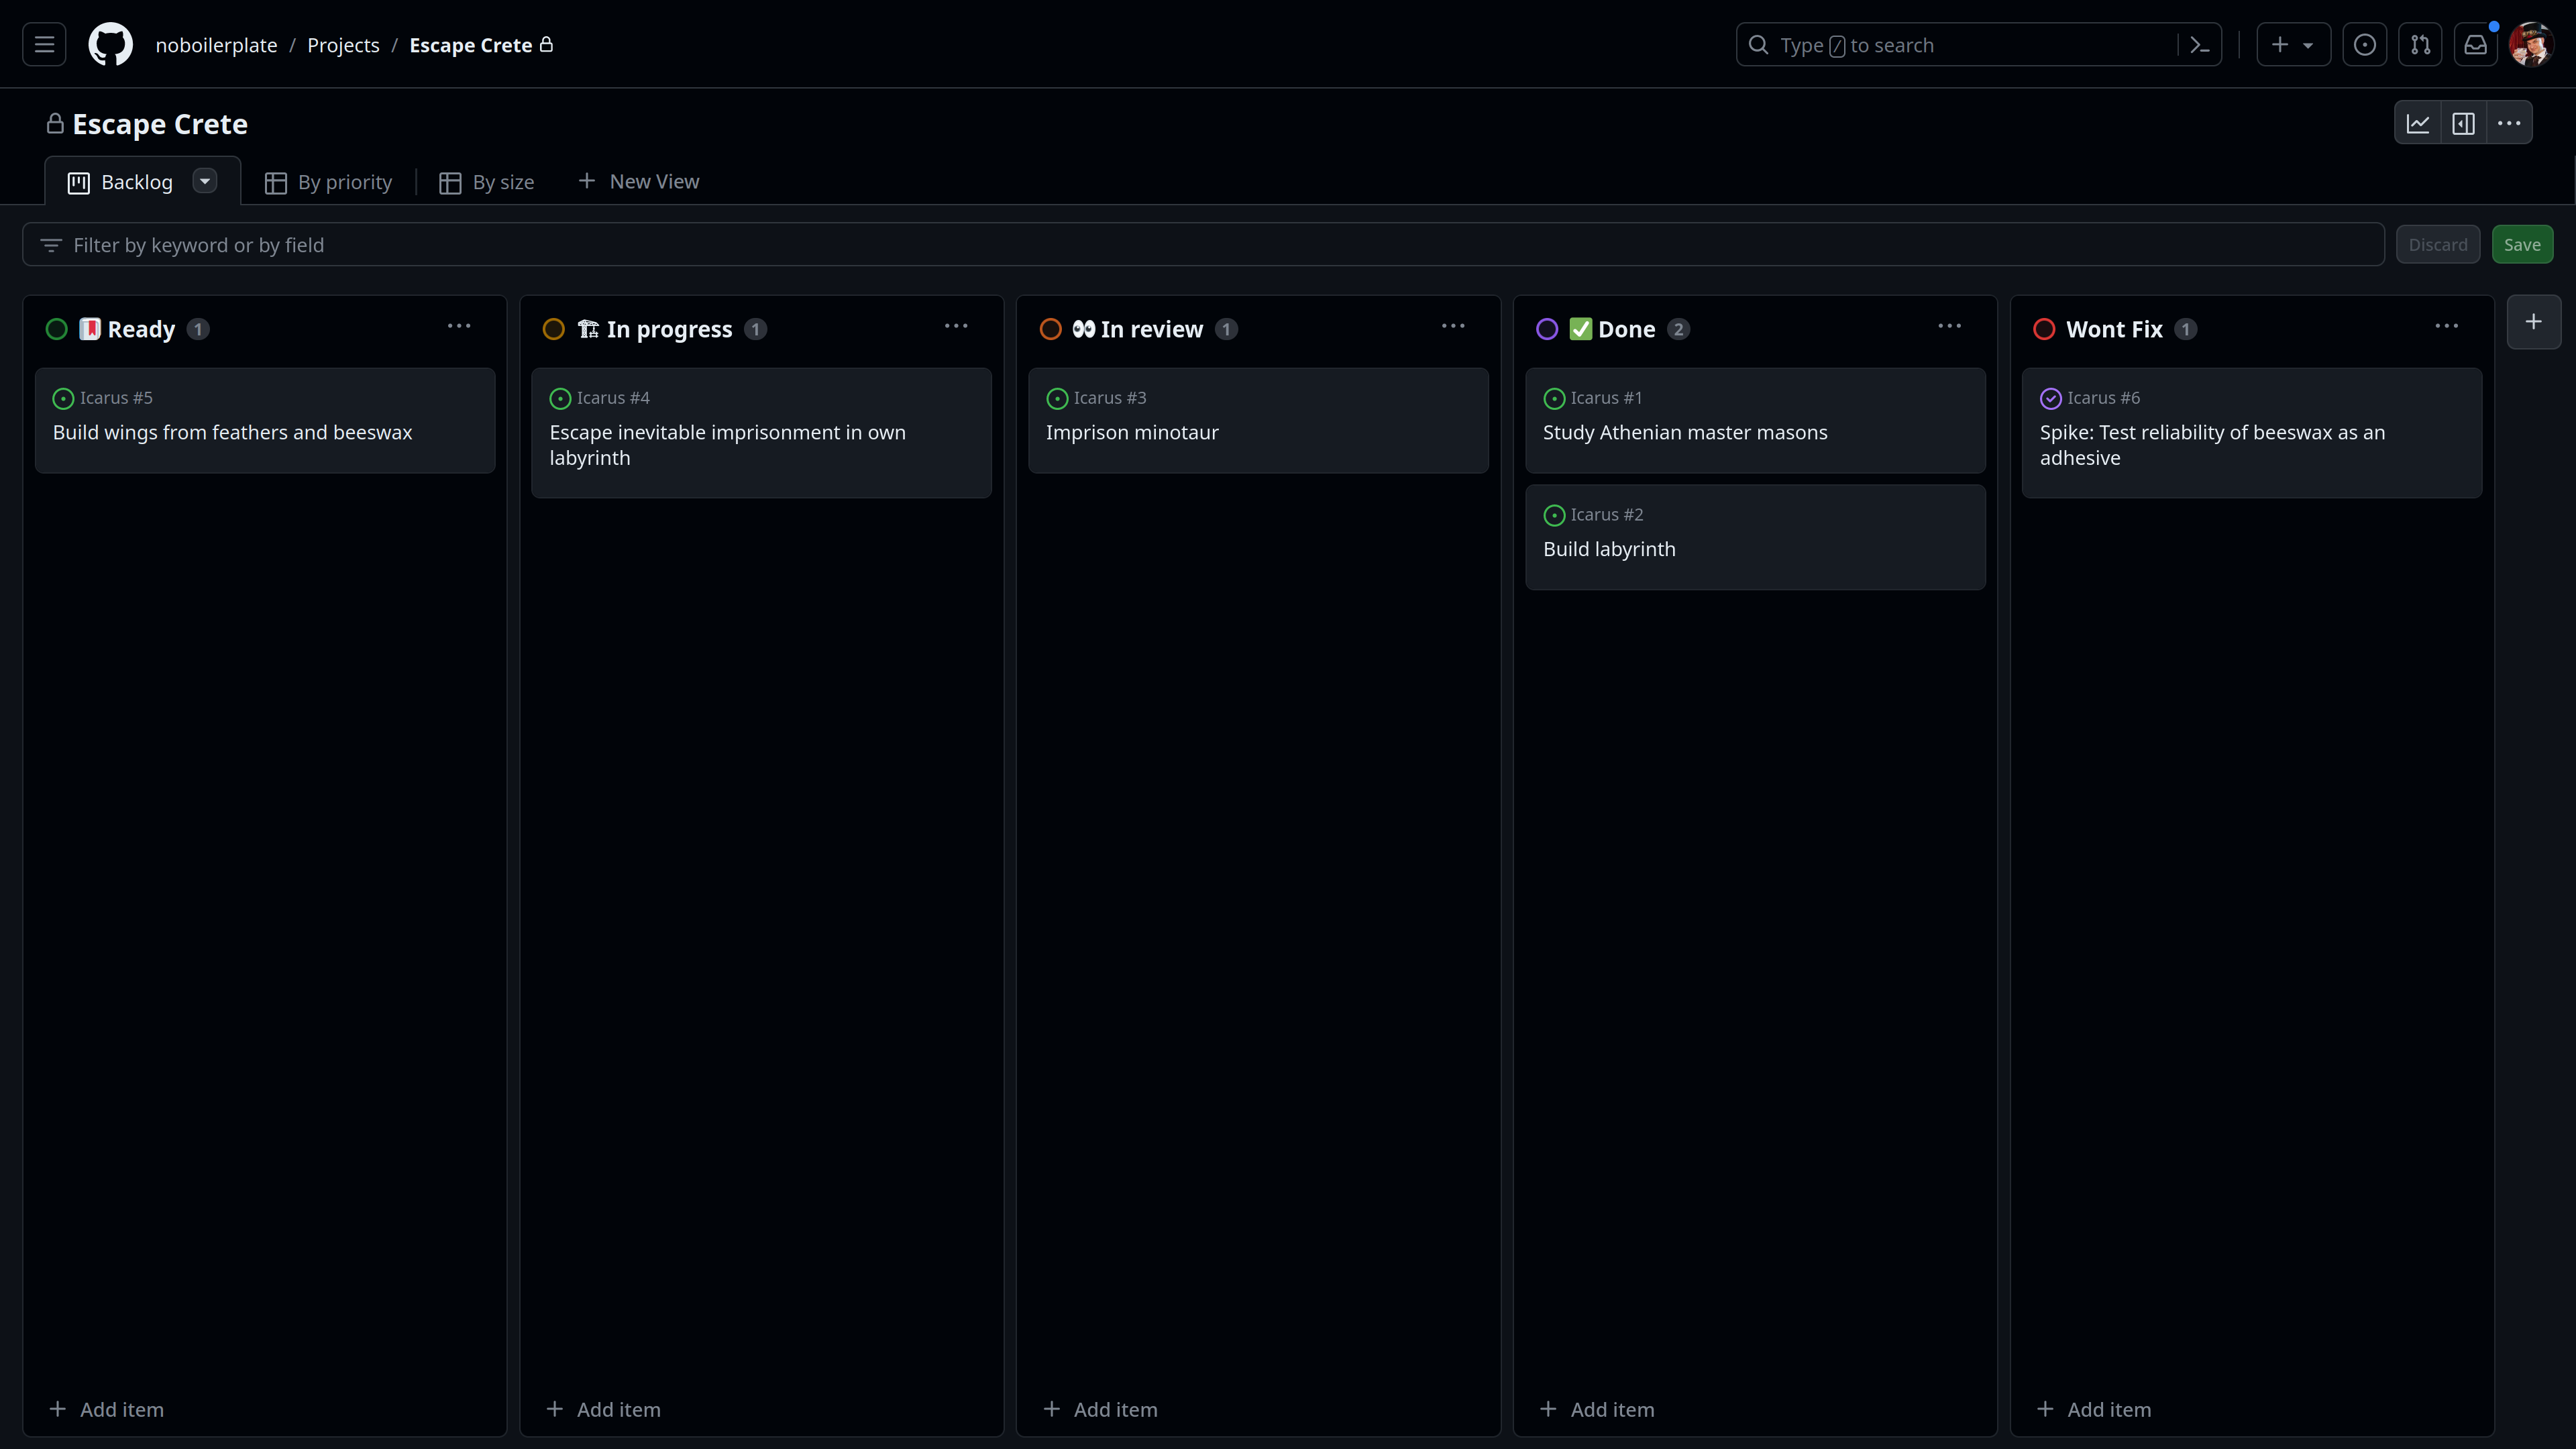
Task: Open project Insights chart icon
Action: click(2418, 123)
